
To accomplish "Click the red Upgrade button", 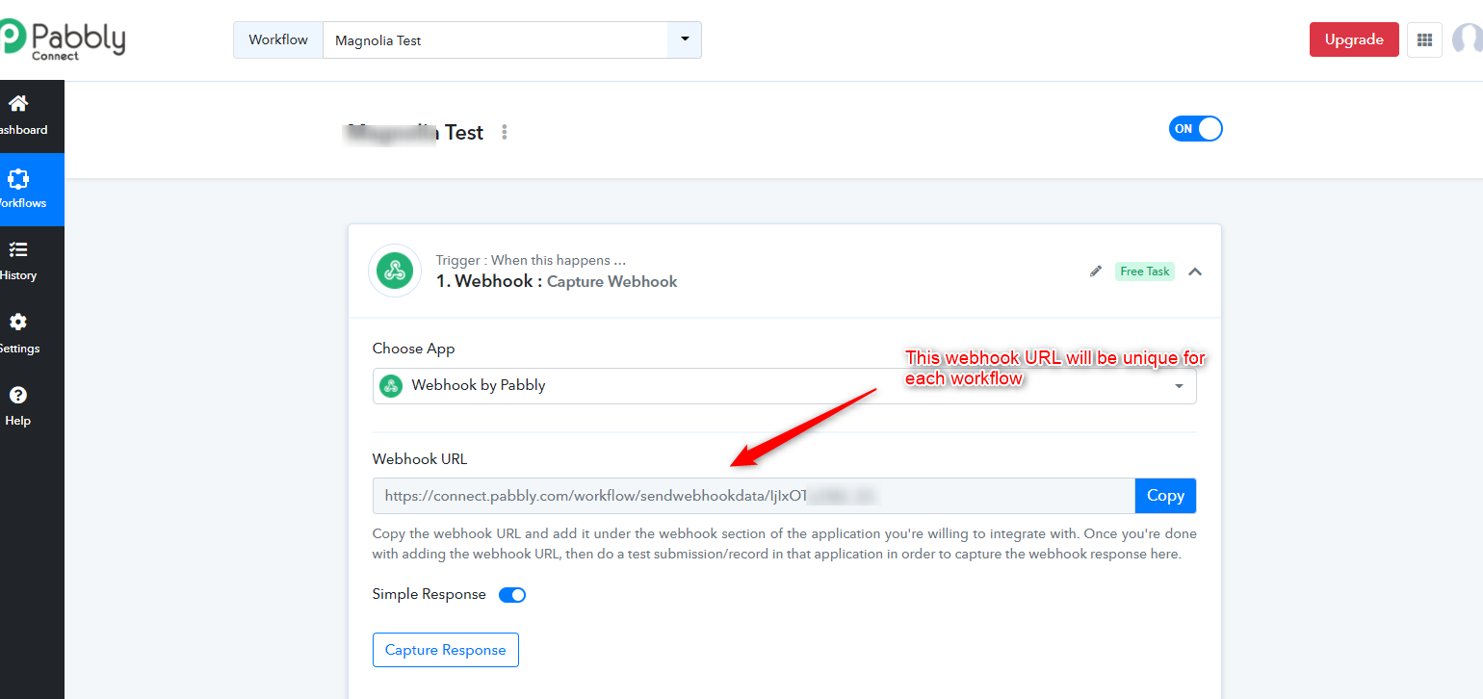I will [1354, 39].
